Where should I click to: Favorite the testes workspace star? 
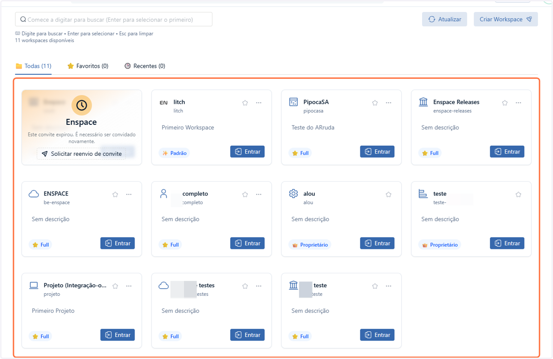click(245, 286)
